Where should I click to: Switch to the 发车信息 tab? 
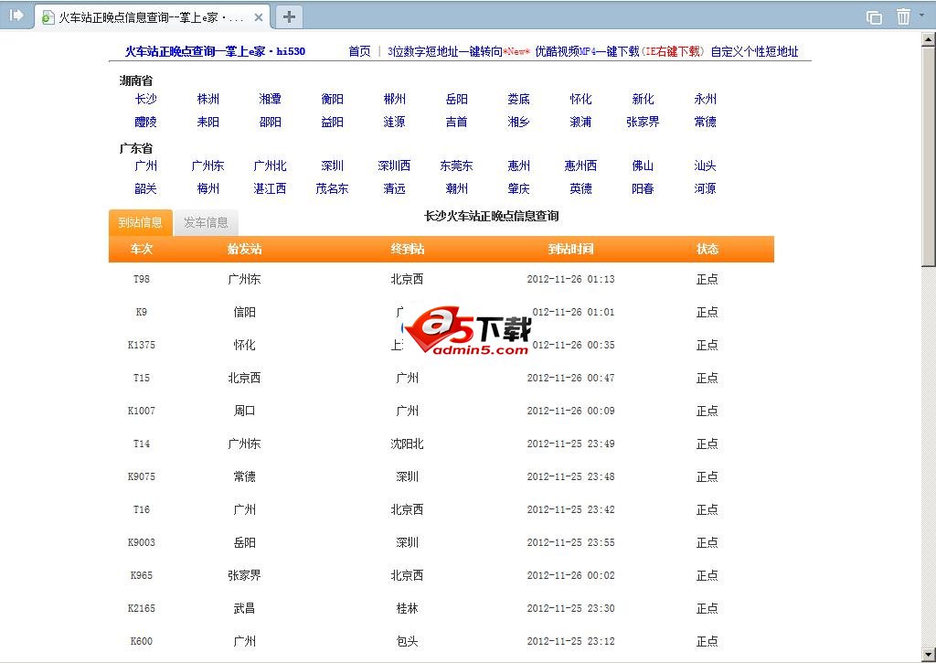[206, 222]
